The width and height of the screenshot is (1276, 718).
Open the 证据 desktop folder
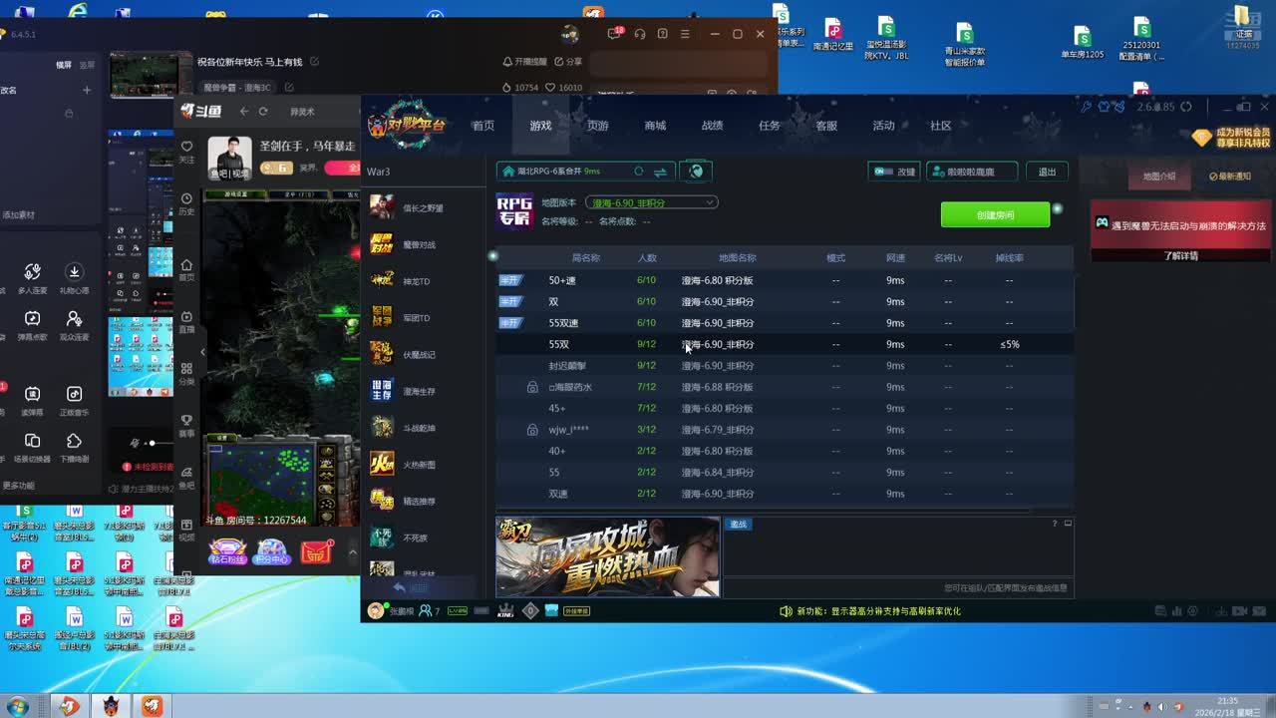point(1243,22)
